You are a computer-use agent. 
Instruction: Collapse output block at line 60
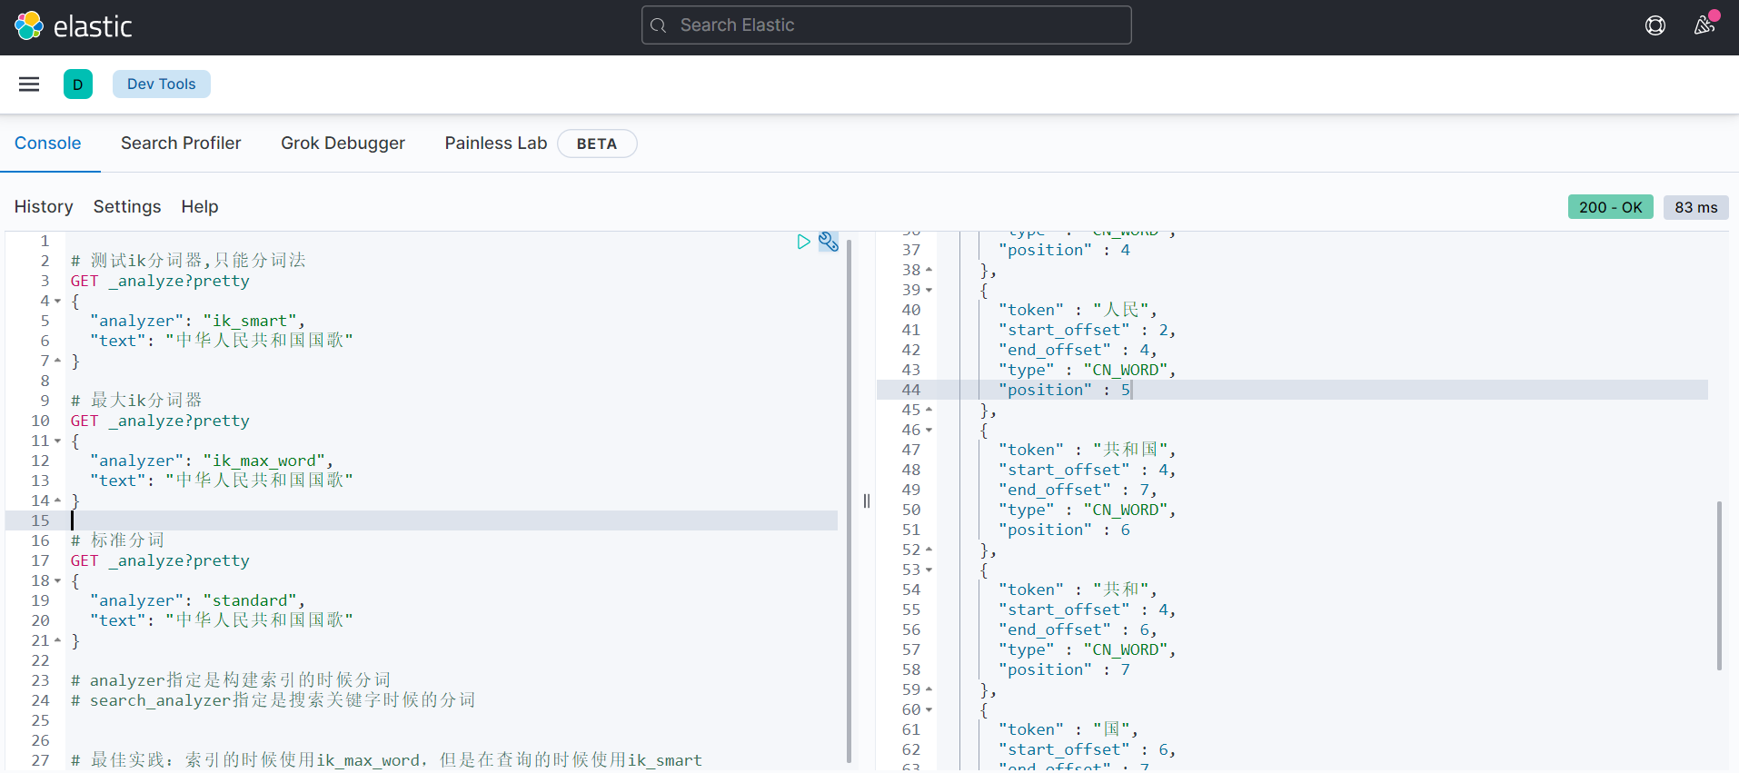pyautogui.click(x=929, y=710)
